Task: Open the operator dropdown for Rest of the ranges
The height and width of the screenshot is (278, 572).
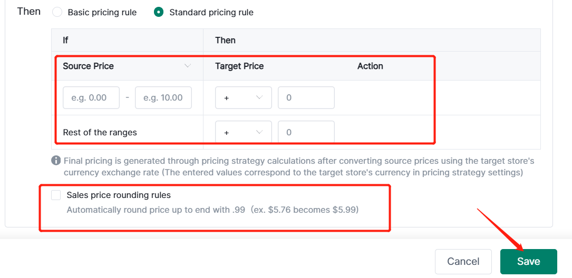Action: (243, 132)
